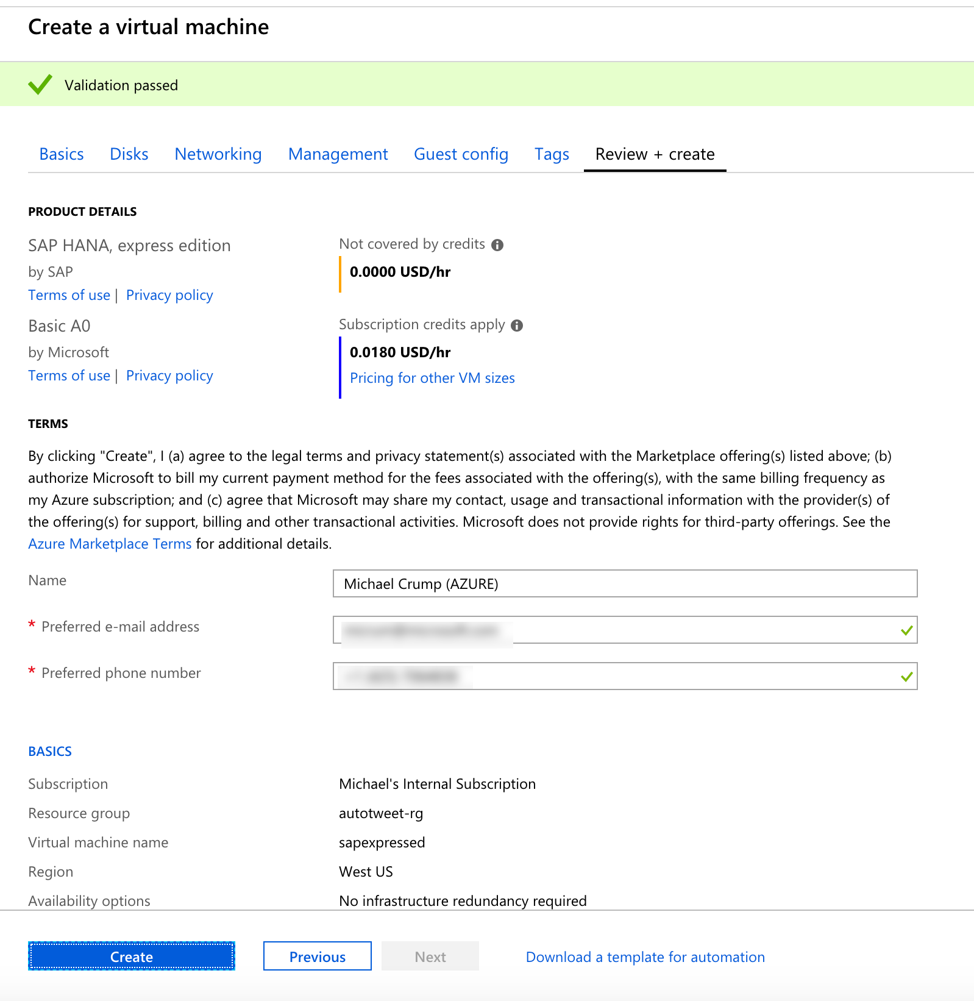
Task: Click the Resource group label
Action: click(79, 813)
